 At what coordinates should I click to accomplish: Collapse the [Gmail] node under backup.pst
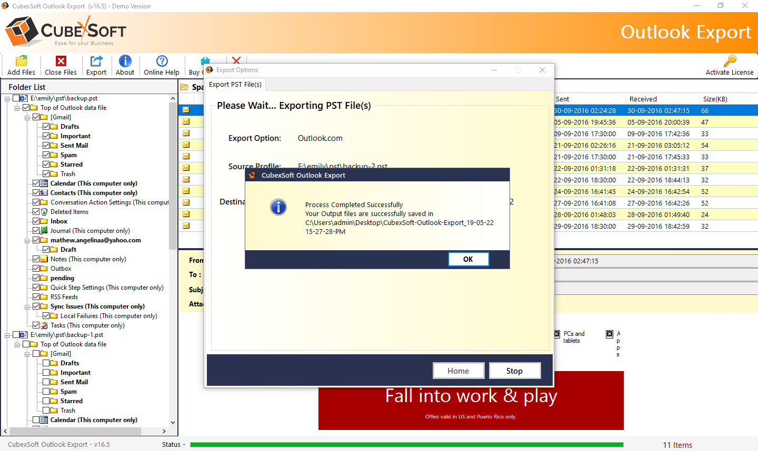click(27, 117)
